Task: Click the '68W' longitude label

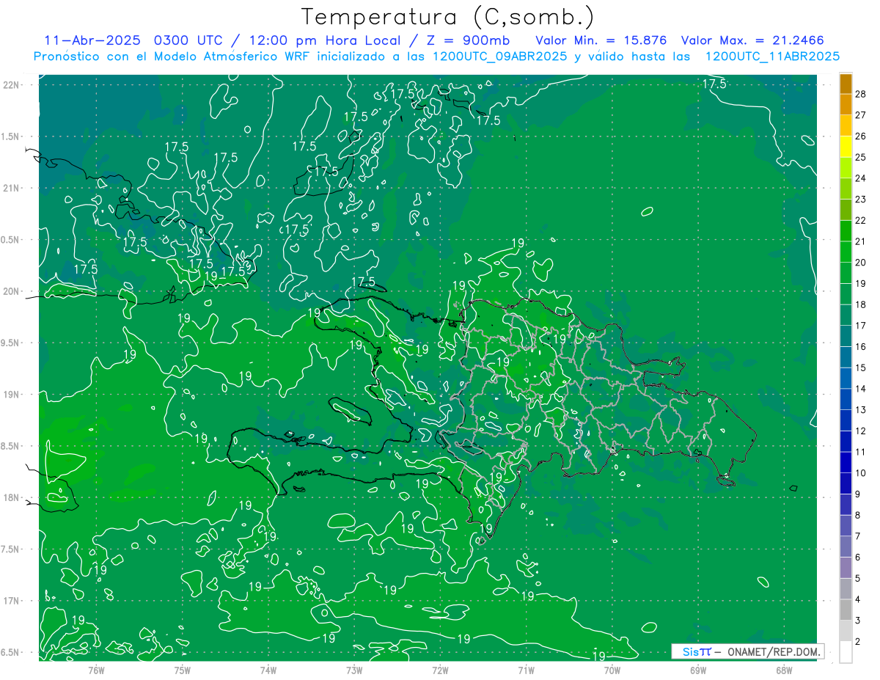Action: click(x=783, y=670)
